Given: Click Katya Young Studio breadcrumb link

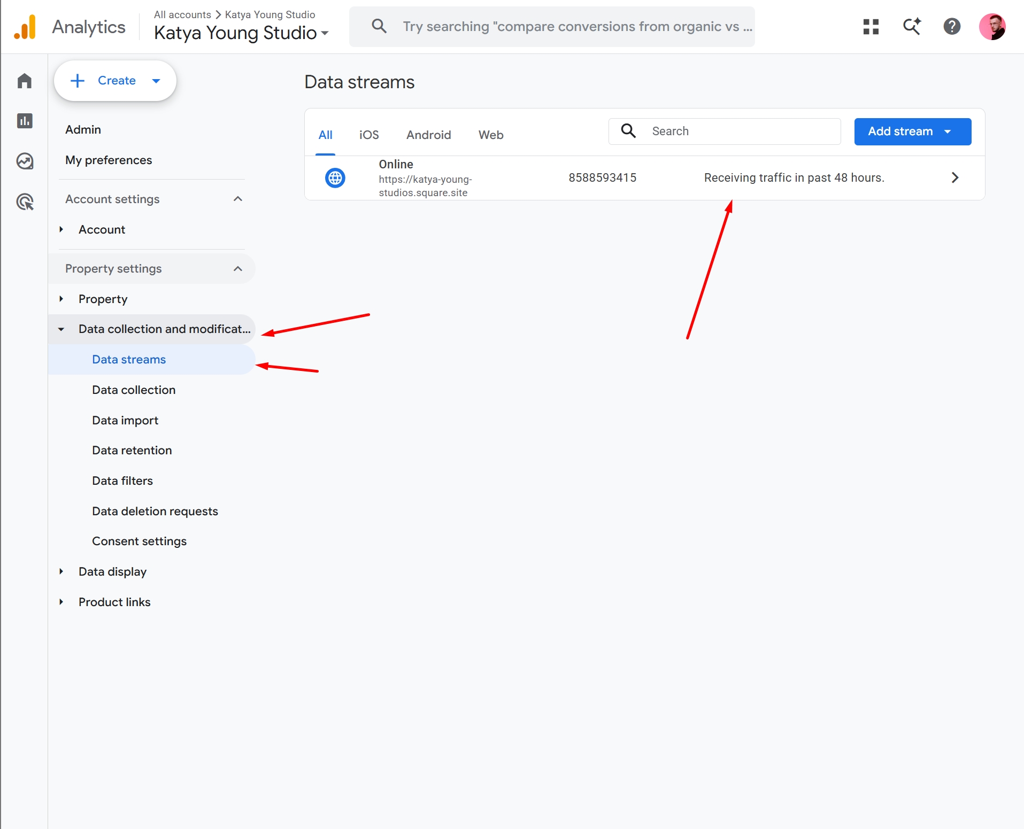Looking at the screenshot, I should click(270, 14).
